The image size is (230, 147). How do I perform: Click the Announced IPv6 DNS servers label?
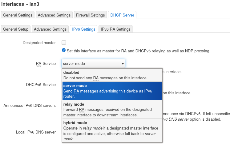tap(30, 106)
